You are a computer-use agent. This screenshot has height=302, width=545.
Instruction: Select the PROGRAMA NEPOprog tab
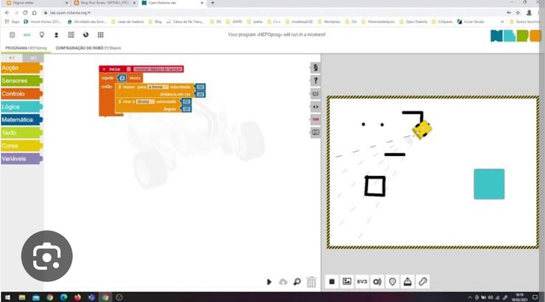pos(26,48)
